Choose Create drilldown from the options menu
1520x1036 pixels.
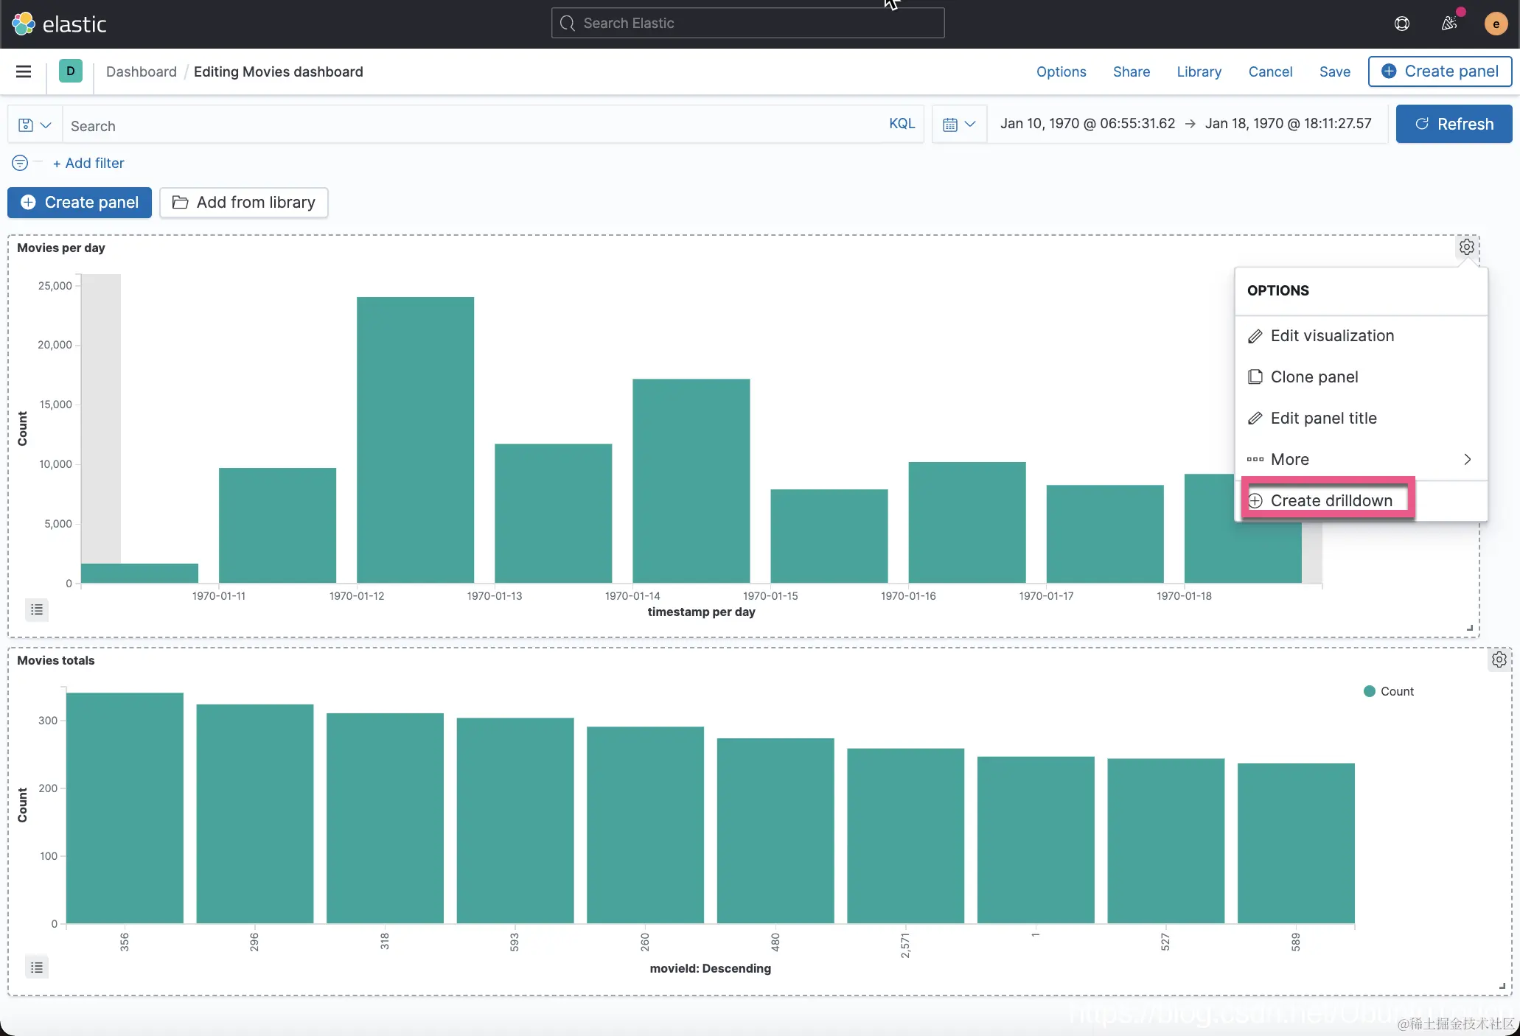pos(1330,500)
